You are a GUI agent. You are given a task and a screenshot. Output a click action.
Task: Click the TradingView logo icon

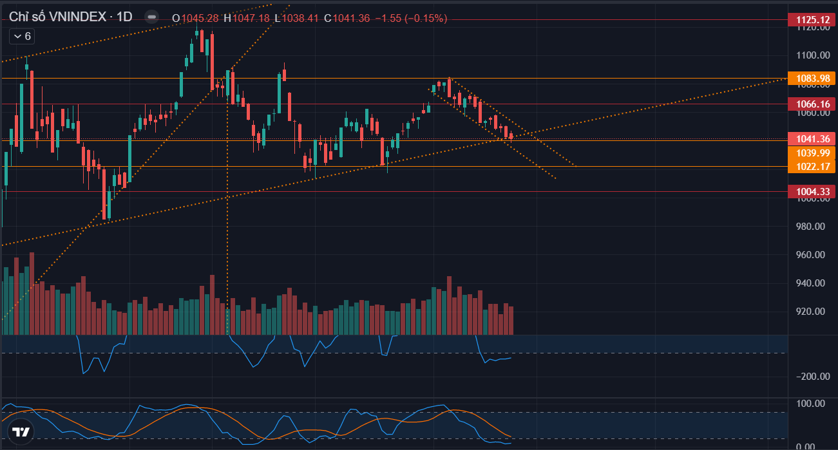click(21, 433)
